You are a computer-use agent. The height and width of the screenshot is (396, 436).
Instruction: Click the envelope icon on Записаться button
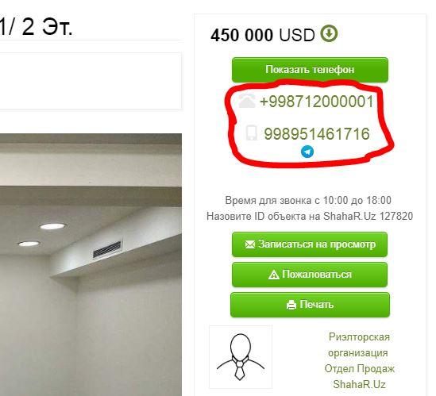[x=249, y=244]
